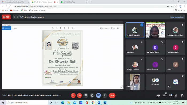Open the YouTube bookmark
Image resolution: width=187 pixels, height=105 pixels.
[14, 10]
